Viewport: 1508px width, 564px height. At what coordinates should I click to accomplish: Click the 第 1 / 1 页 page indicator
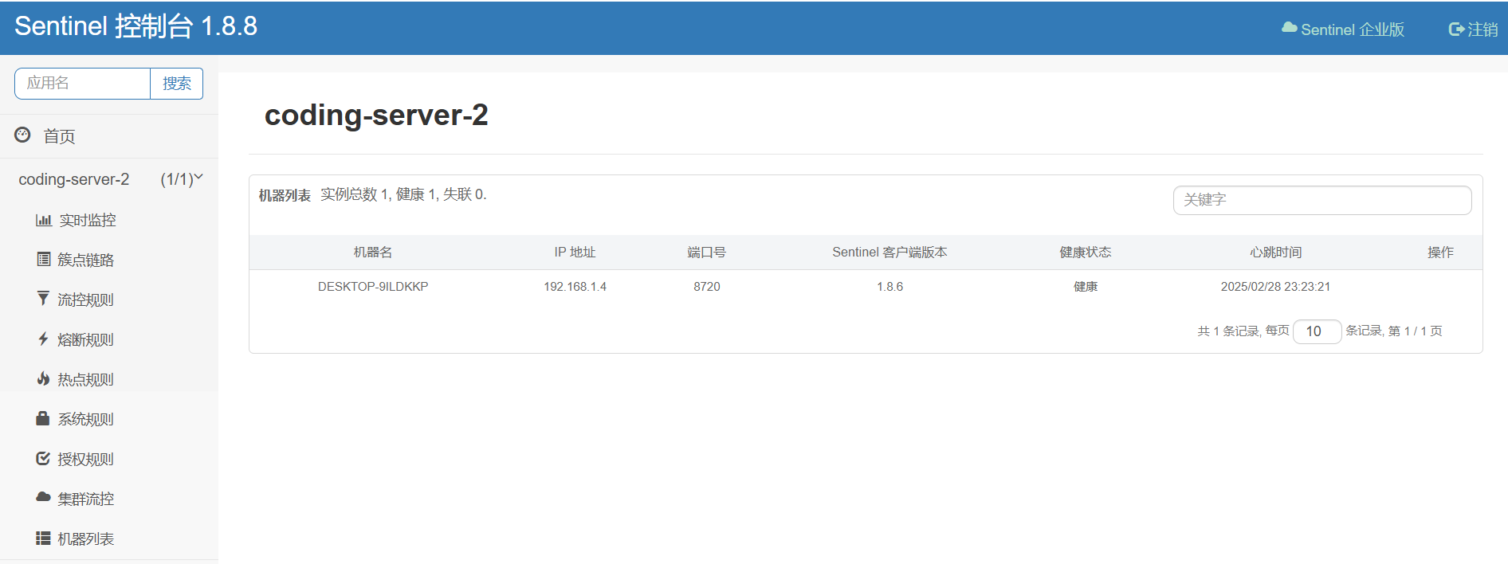pos(1415,331)
